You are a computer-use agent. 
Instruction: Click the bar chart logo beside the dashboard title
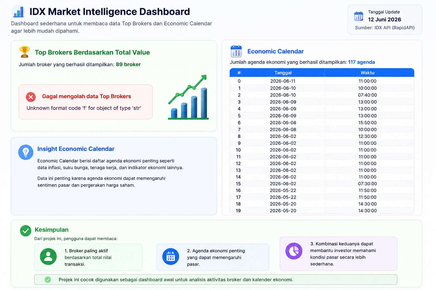pyautogui.click(x=18, y=12)
